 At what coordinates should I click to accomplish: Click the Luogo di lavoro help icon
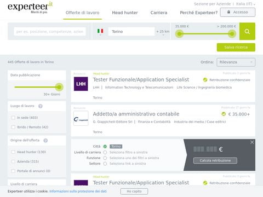(x=41, y=106)
